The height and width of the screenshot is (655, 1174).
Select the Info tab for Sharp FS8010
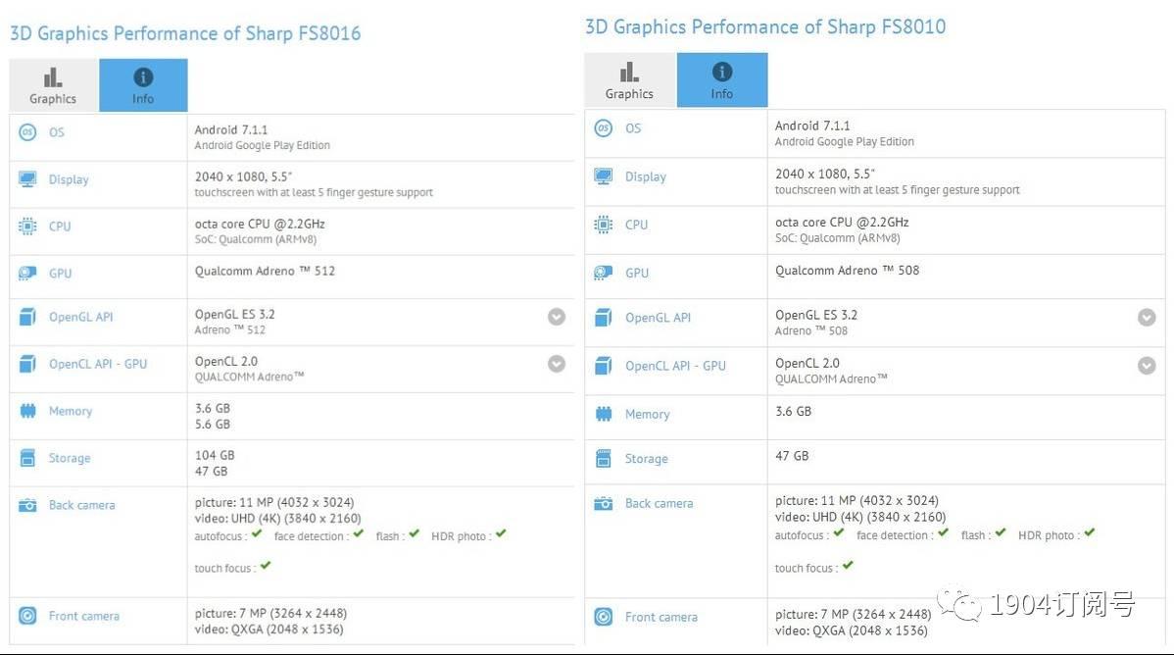click(x=722, y=80)
